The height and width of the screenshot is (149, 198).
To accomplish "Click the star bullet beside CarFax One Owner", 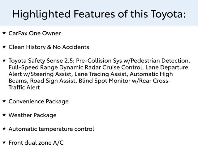I will (4, 33).
